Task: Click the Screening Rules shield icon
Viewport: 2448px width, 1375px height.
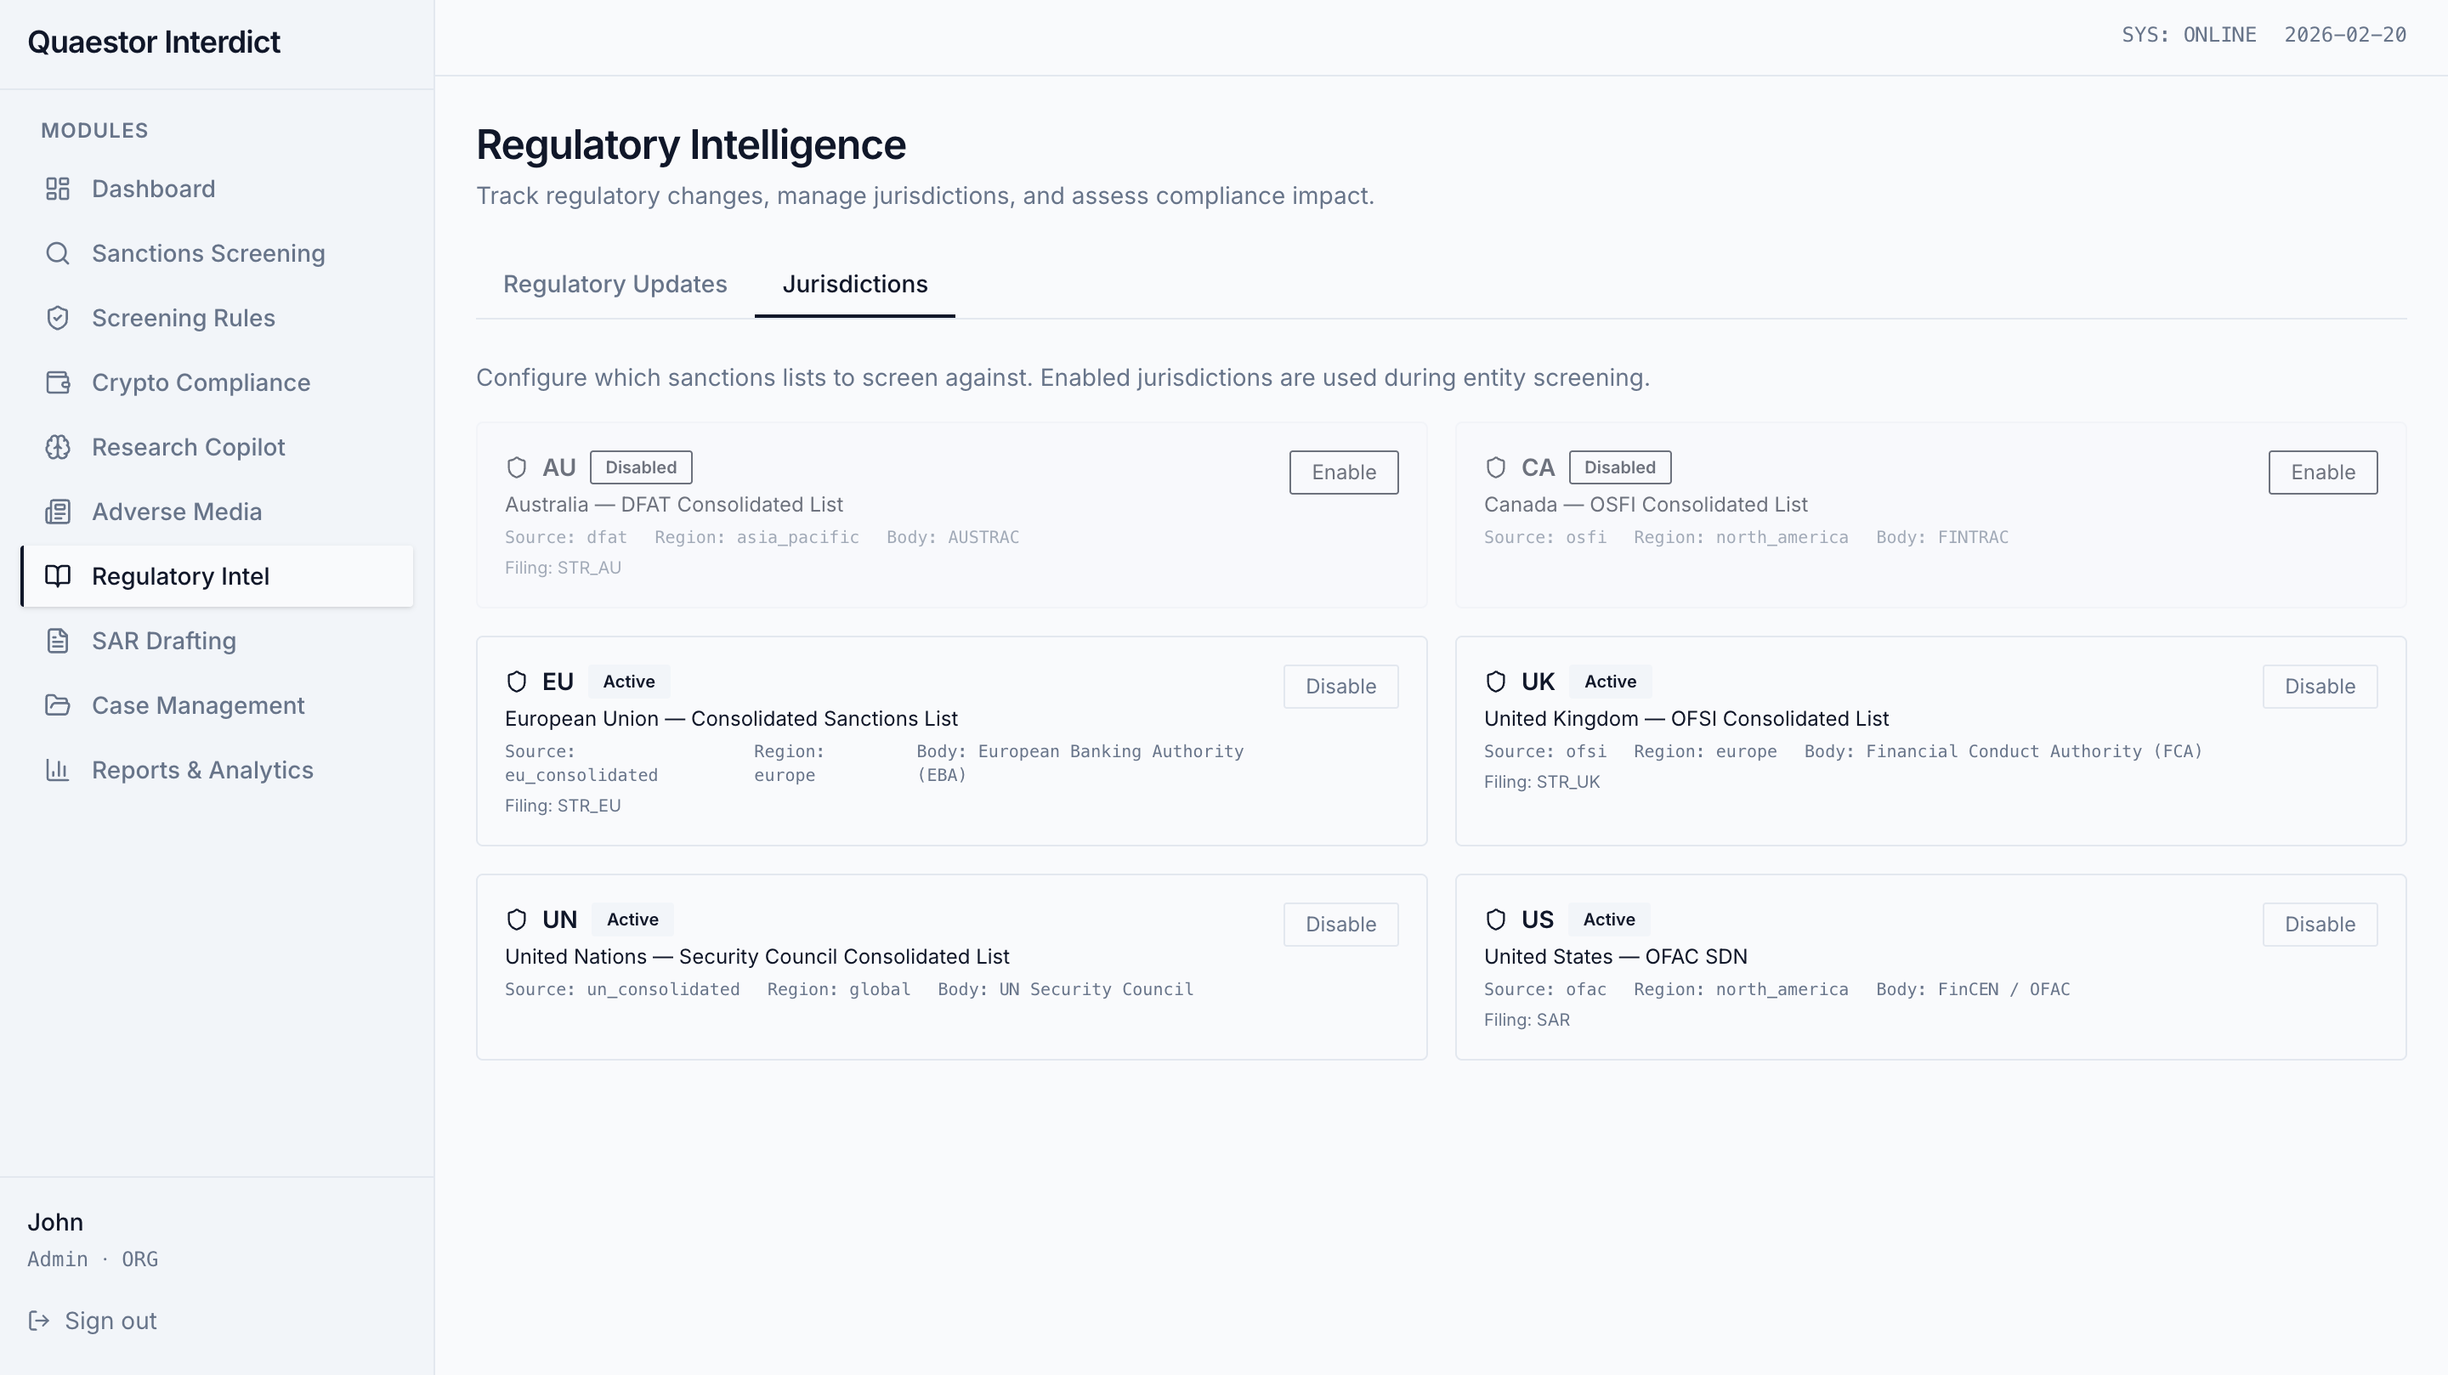Action: [x=58, y=319]
